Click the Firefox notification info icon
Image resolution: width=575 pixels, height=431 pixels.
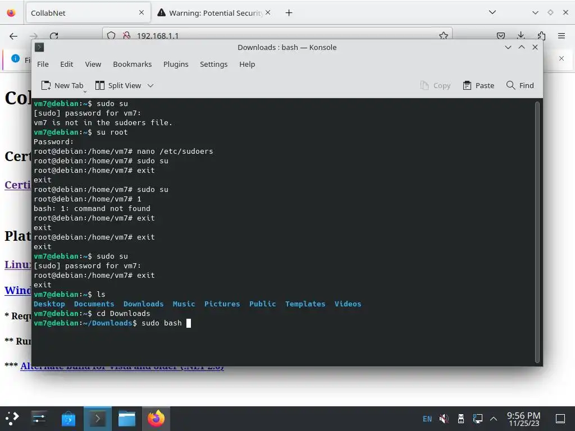coord(15,58)
